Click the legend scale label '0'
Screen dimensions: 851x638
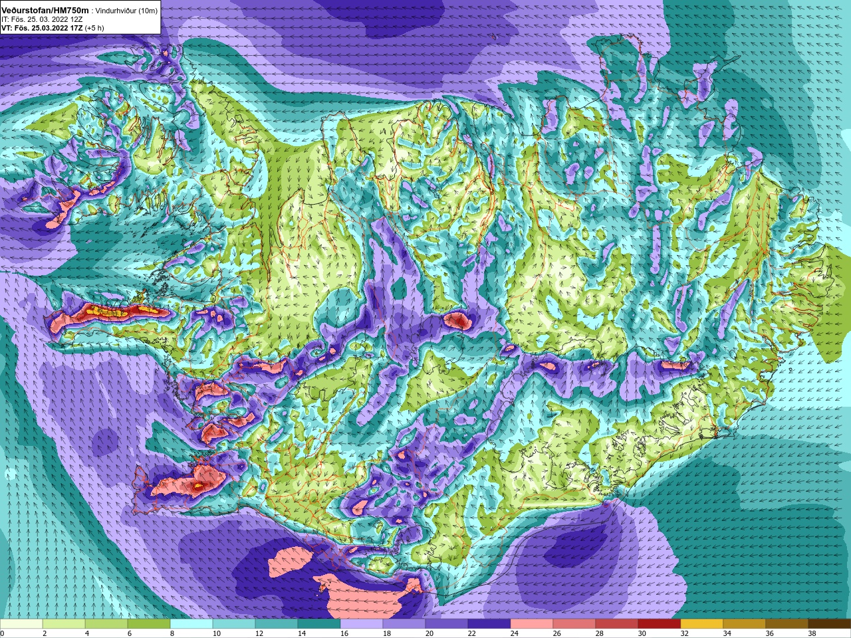[x=2, y=633]
